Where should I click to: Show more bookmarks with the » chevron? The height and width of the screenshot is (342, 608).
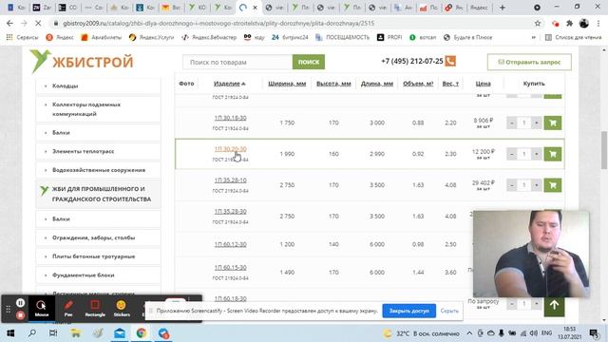534,38
